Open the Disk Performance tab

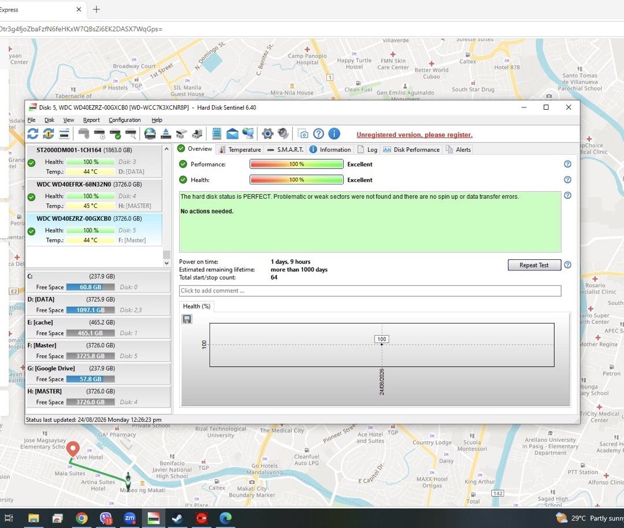(411, 150)
